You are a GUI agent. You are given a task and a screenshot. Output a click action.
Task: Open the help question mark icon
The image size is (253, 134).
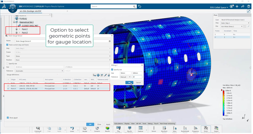(x=249, y=6)
